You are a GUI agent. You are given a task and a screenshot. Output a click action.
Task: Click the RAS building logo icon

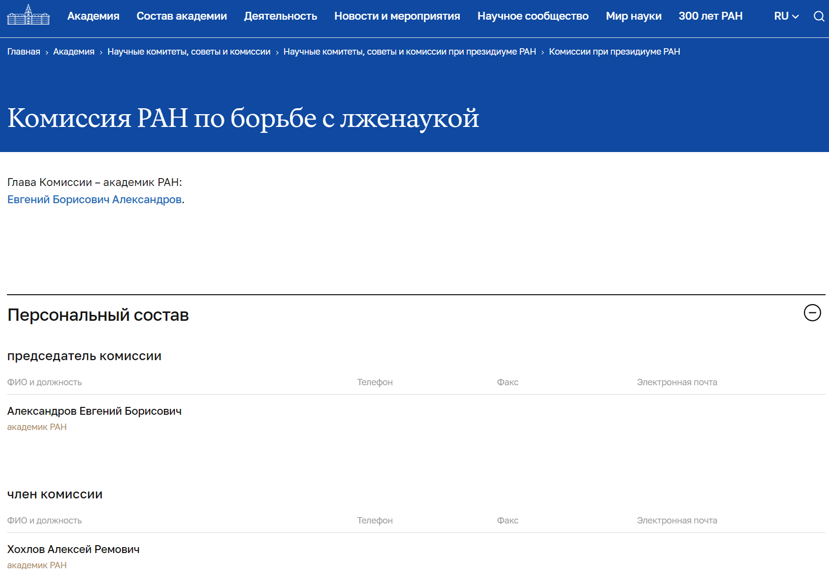click(x=29, y=15)
